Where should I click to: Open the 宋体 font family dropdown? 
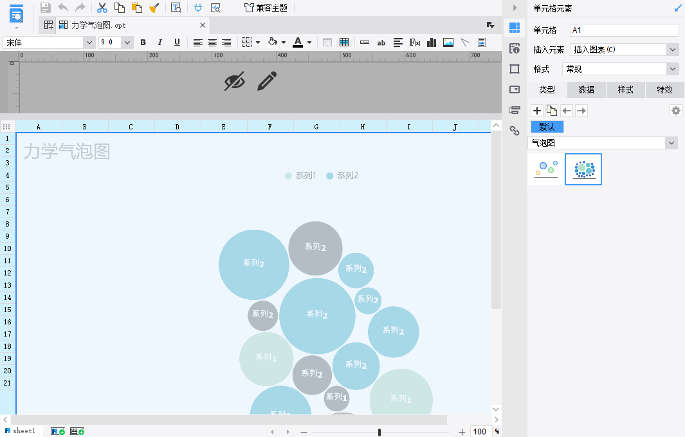pos(89,42)
